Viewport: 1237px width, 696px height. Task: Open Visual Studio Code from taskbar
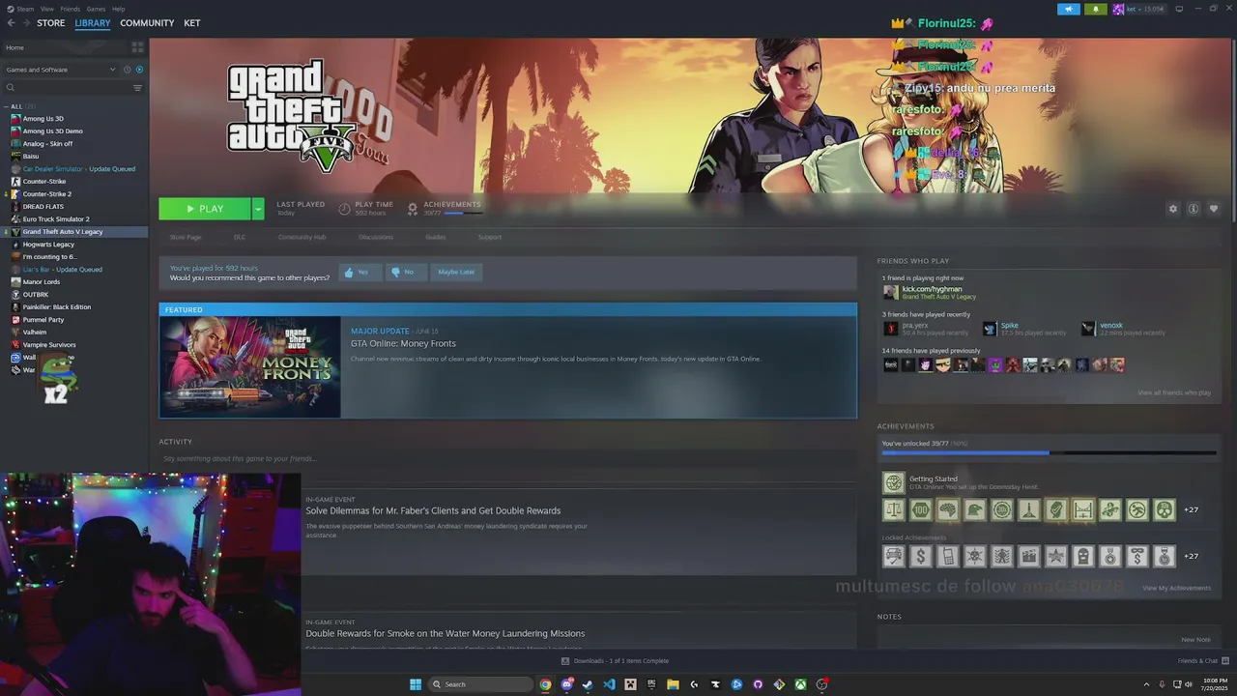[609, 684]
